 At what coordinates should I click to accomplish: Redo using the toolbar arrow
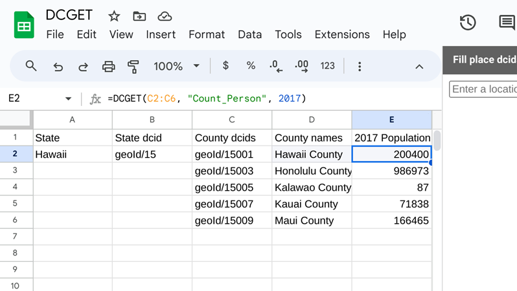pos(83,67)
